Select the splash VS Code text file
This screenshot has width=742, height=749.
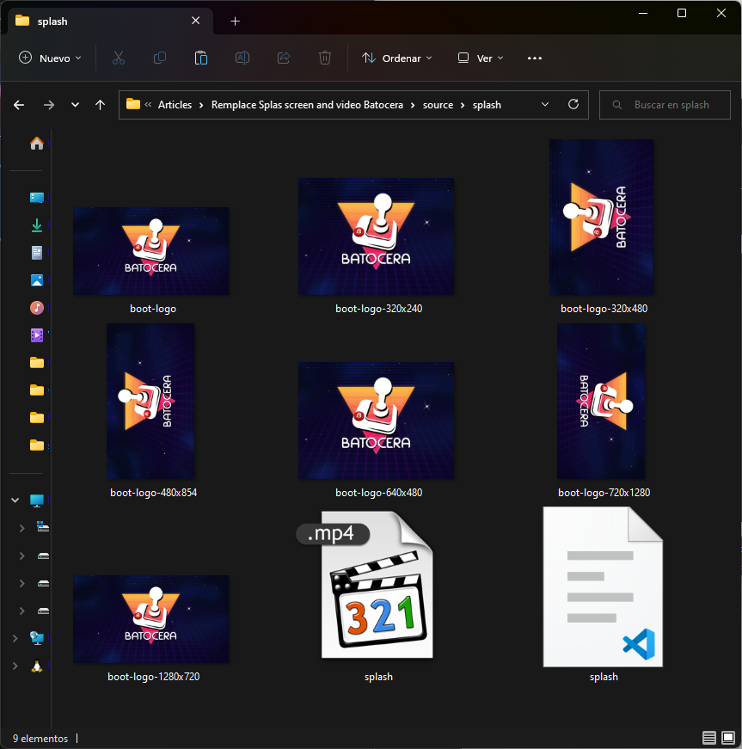point(603,586)
